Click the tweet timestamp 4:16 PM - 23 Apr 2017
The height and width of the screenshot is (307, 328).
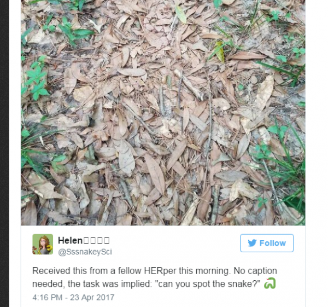(x=73, y=297)
